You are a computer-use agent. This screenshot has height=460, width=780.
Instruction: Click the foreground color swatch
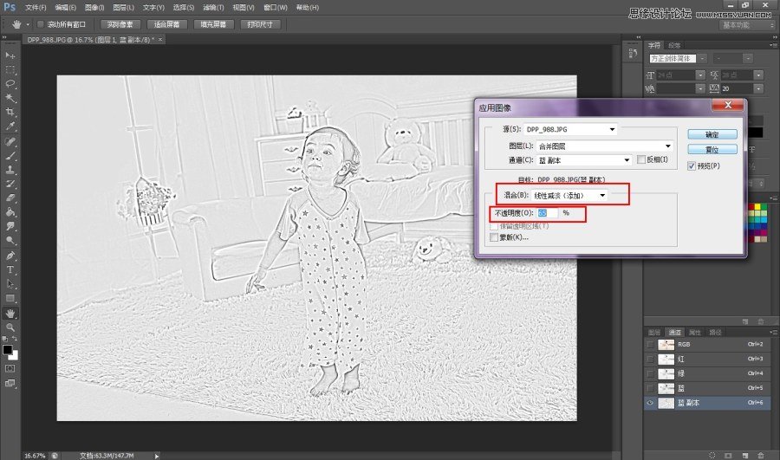pos(8,350)
